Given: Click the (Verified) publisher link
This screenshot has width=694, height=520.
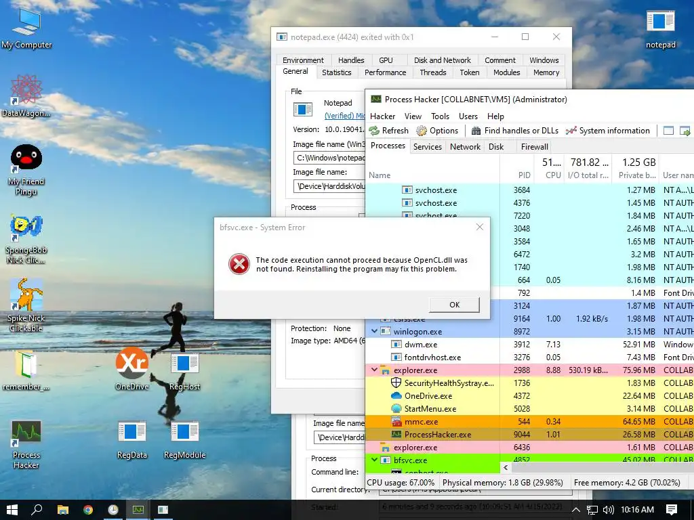Looking at the screenshot, I should pyautogui.click(x=345, y=116).
